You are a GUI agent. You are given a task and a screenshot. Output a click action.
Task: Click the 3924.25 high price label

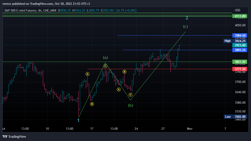point(240,41)
